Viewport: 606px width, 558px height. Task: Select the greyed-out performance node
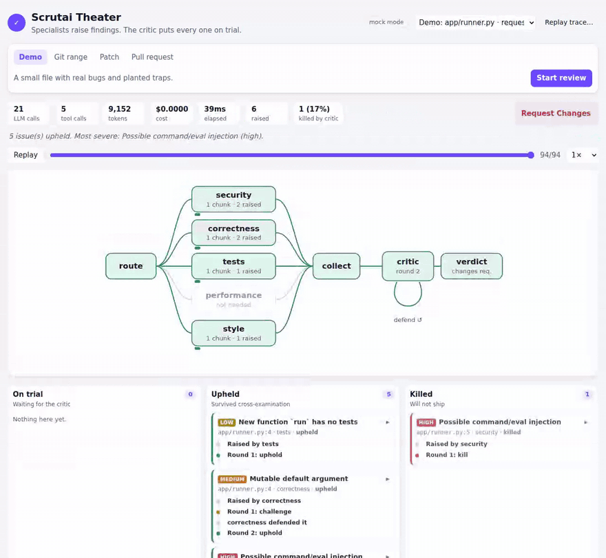pos(233,299)
